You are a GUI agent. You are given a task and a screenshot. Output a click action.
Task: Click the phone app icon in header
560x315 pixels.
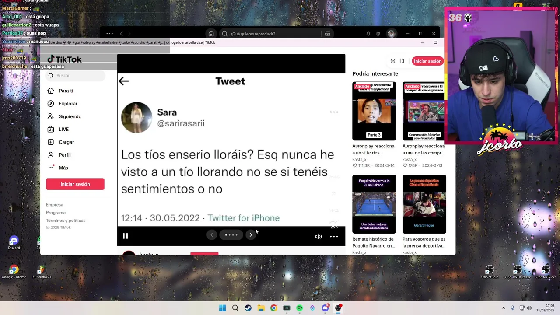402,61
